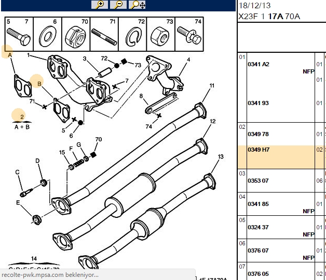Click callout number 12 on exhaust pipe

click(213, 121)
